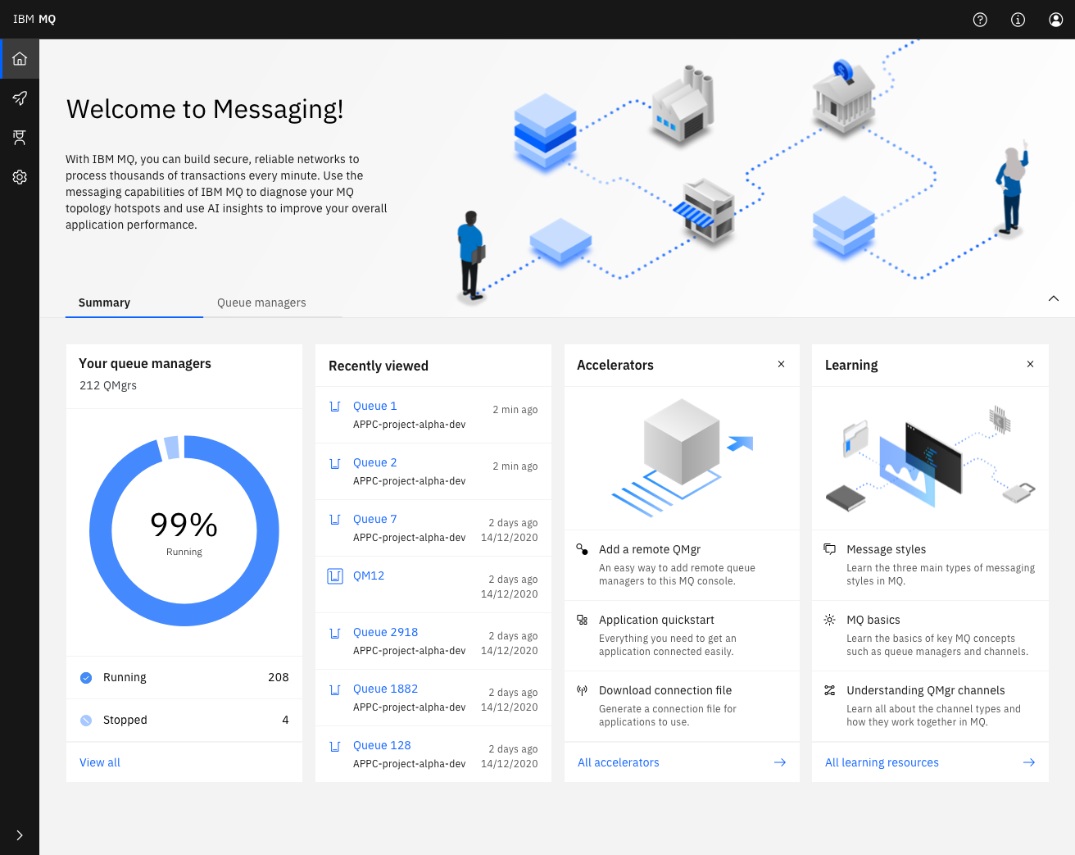
Task: Click the Message styles chat icon
Action: pyautogui.click(x=830, y=549)
